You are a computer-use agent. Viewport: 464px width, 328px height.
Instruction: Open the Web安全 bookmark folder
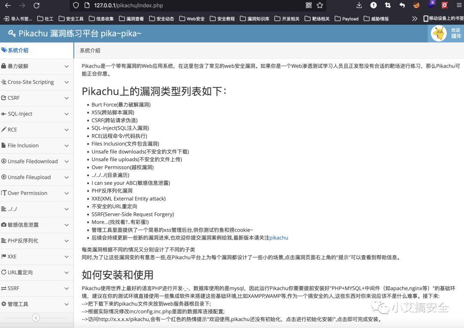192,18
